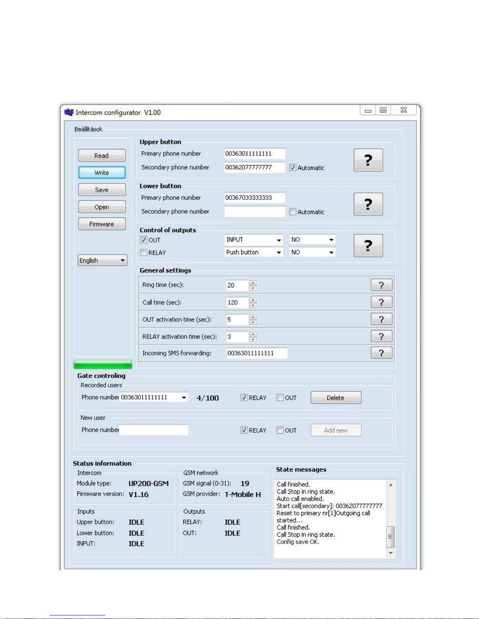The width and height of the screenshot is (479, 619).
Task: Enable RELAY in Control of outputs
Action: tap(144, 253)
